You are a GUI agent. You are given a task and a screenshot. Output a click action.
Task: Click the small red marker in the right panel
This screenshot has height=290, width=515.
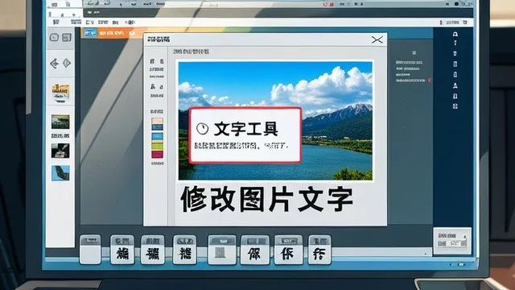pos(429,80)
